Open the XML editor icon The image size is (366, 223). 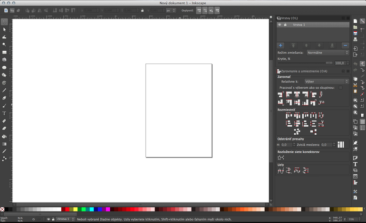point(355,177)
